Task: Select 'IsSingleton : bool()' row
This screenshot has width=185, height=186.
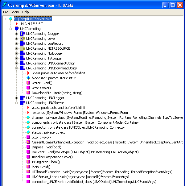Action: pos(46,162)
